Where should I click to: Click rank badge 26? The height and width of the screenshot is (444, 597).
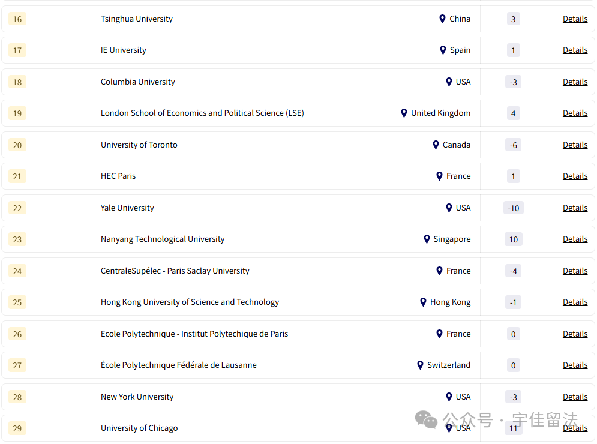[17, 334]
